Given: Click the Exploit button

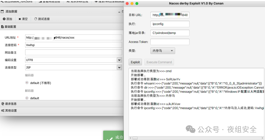Looking at the screenshot, I should click(135, 62).
